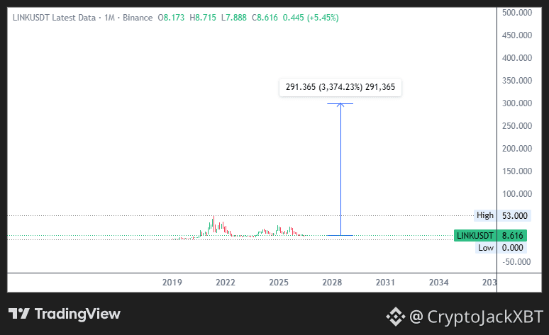Click the 291.365 (3,374.23%) measurement label
Screen dimensions: 549x335
[x=340, y=87]
